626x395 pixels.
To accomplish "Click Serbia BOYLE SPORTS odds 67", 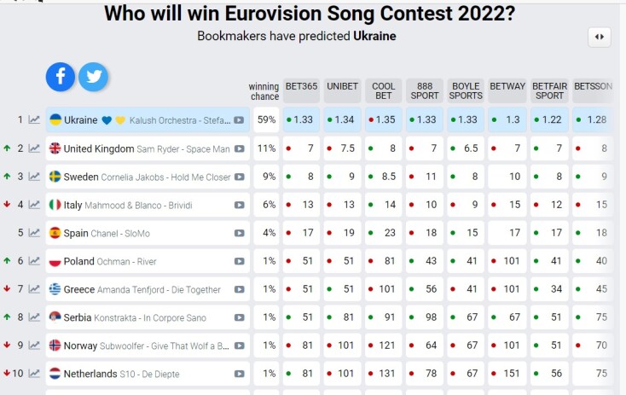I will pyautogui.click(x=466, y=317).
